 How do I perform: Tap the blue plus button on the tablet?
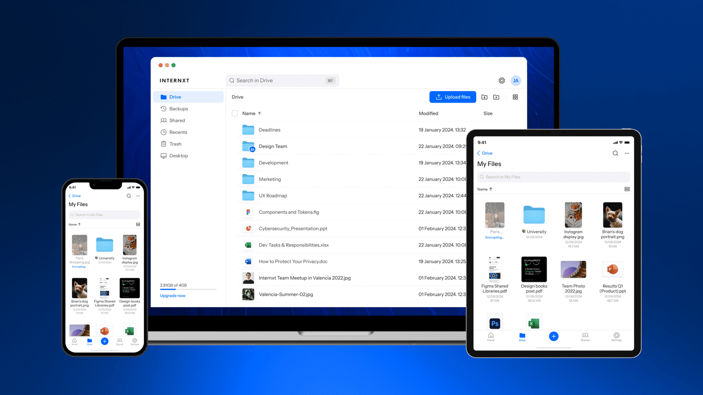point(553,336)
